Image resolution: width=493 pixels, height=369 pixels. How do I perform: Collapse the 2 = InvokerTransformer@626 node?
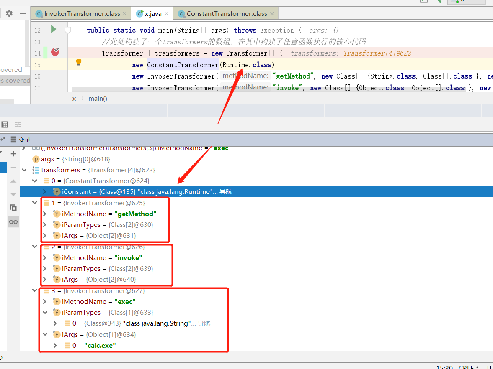(35, 247)
